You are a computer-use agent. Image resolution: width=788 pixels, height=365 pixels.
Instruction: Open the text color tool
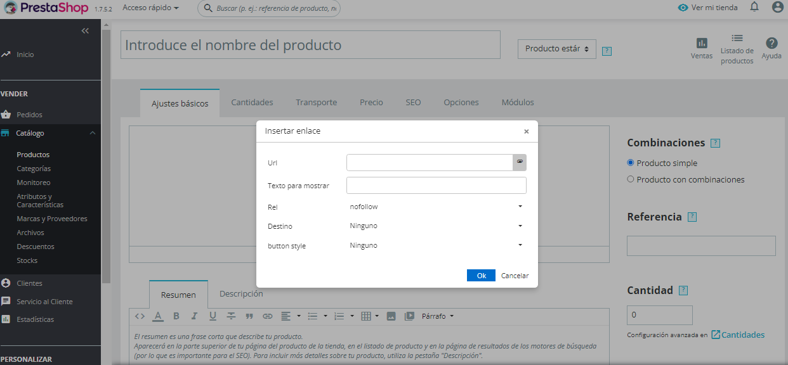click(x=158, y=316)
